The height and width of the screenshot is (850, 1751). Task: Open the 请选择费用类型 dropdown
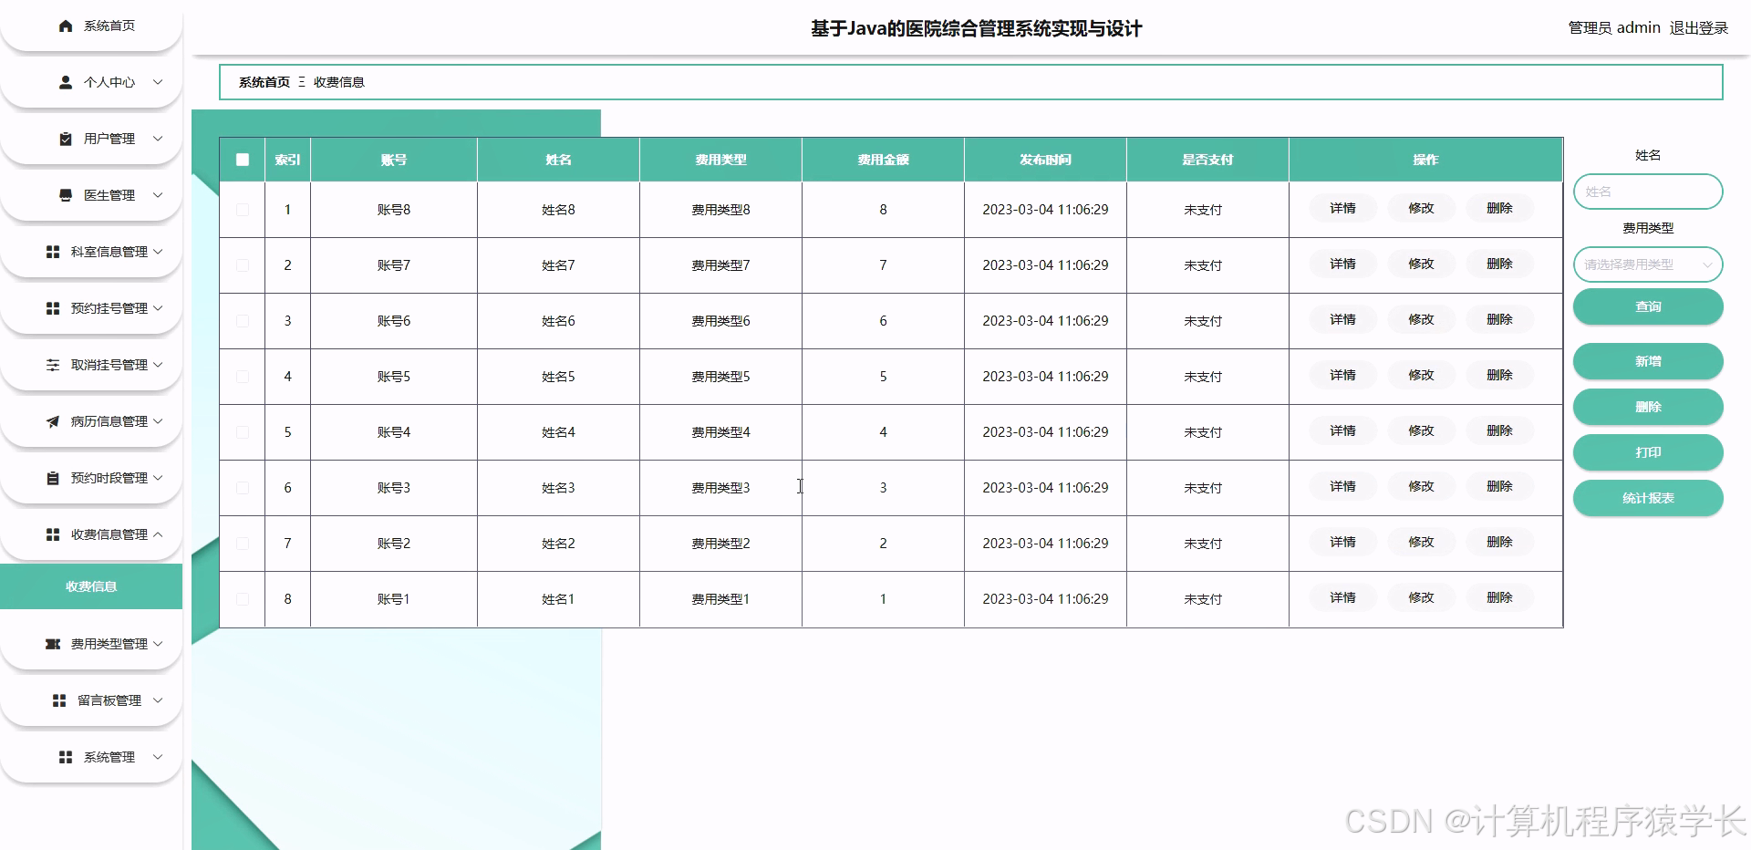point(1647,264)
